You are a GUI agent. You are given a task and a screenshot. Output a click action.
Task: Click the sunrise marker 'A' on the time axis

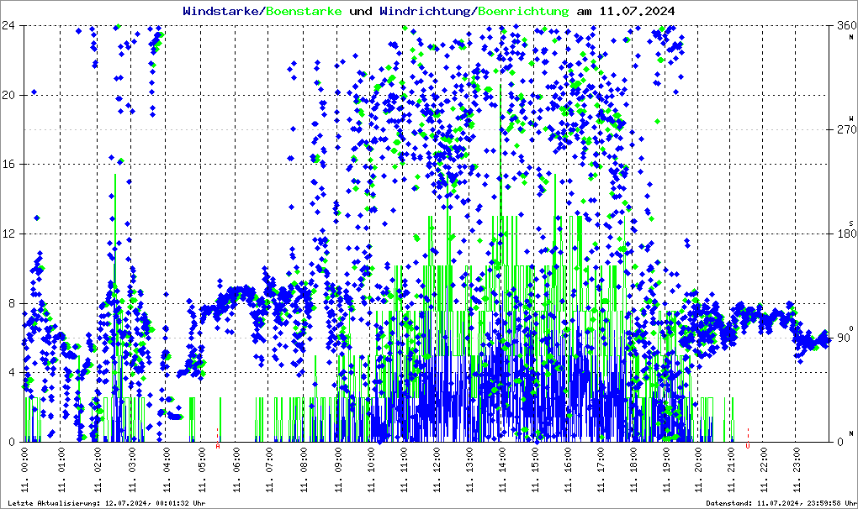tap(218, 446)
